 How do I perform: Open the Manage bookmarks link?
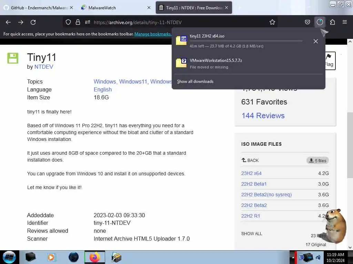click(x=153, y=34)
